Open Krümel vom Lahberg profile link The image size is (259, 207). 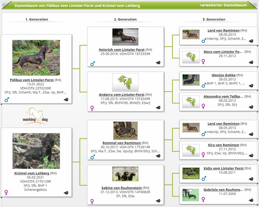pos(32,173)
